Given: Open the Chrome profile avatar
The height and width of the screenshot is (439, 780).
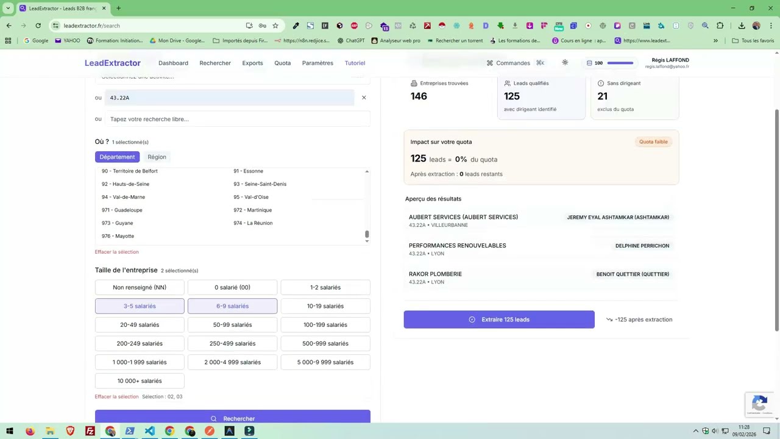Looking at the screenshot, I should (756, 26).
